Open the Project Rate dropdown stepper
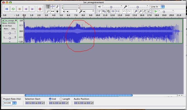Screen dimensions: 187x110 (15, 103)
